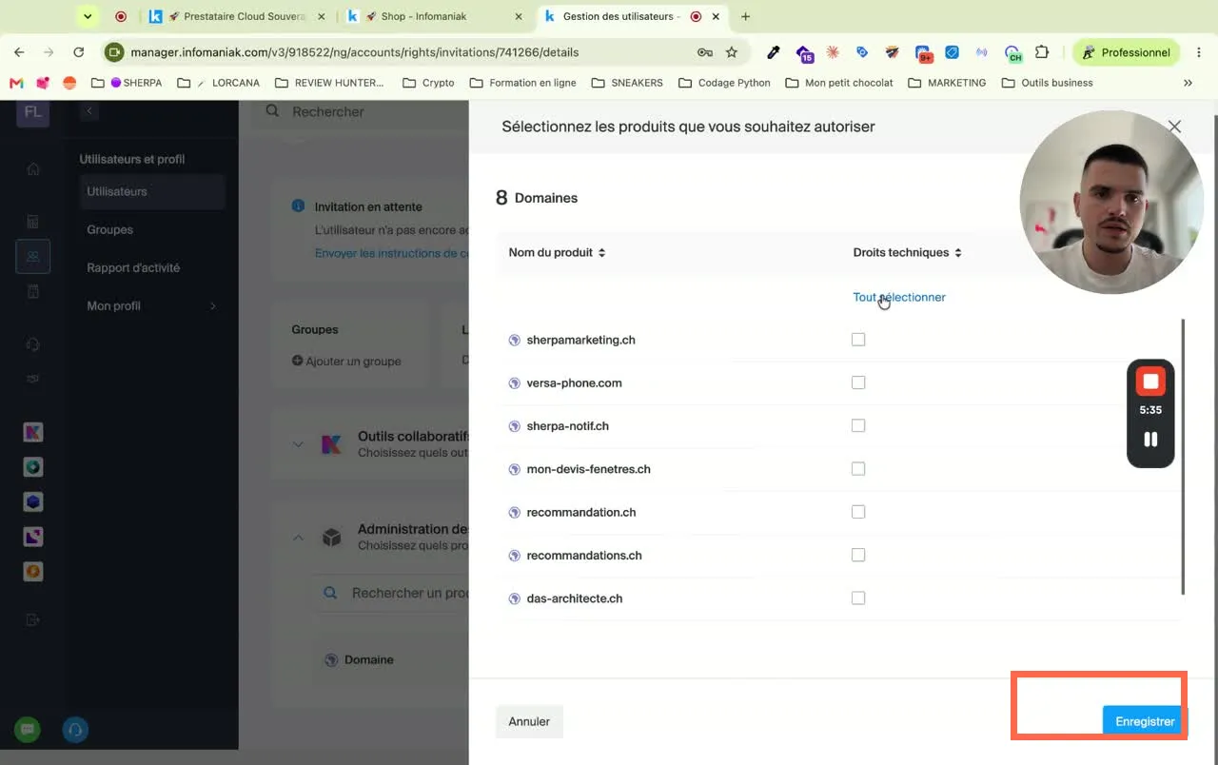Click the Tout sélectionner link
The height and width of the screenshot is (765, 1218).
(899, 297)
